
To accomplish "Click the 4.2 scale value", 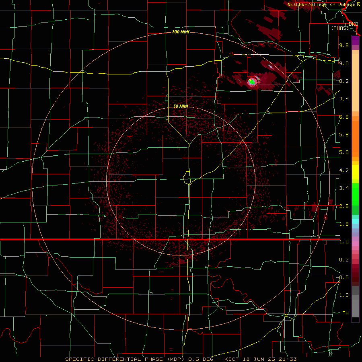I will click(x=344, y=171).
